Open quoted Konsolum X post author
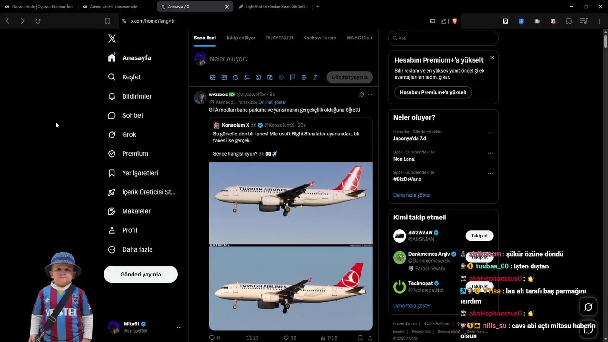This screenshot has height=342, width=608. pos(236,125)
